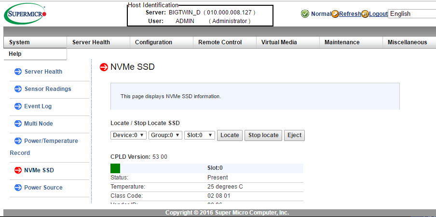The height and width of the screenshot is (217, 436).
Task: Open the Group:0 dropdown
Action: (165, 135)
